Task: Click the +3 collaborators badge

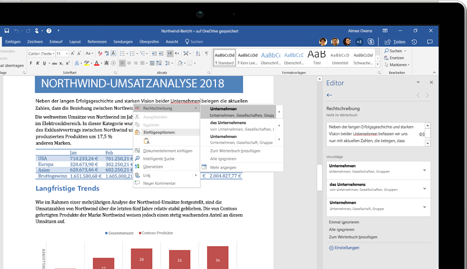Action: tap(359, 42)
